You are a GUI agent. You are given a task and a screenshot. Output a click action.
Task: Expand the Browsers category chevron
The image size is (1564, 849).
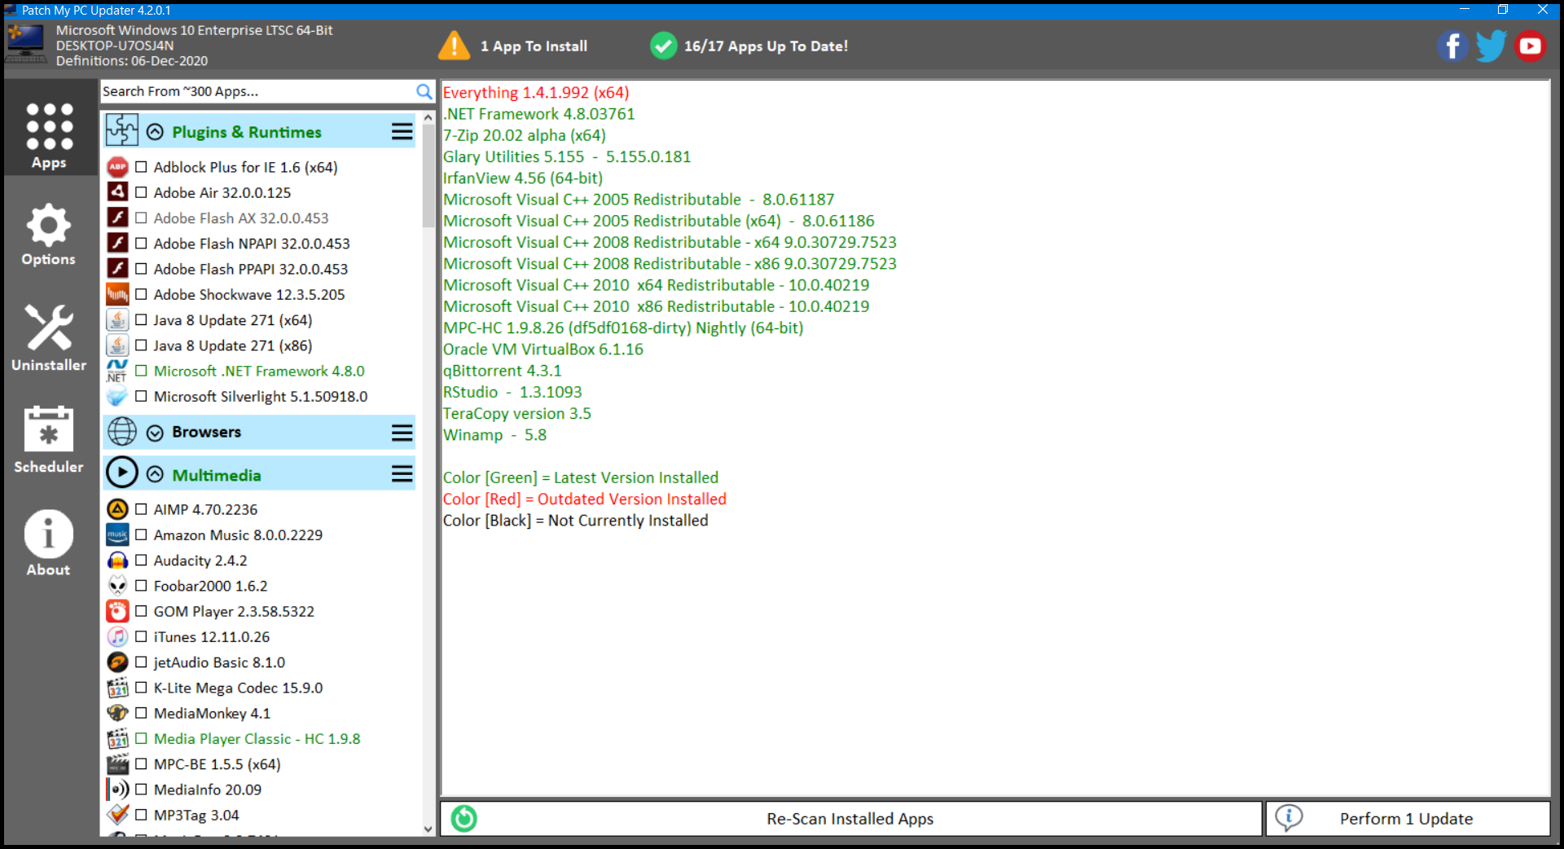[155, 433]
